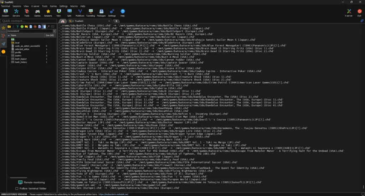This screenshot has height=196, width=365.
Task: Open the Macros paper-plane sidebar tab
Action: 3,43
